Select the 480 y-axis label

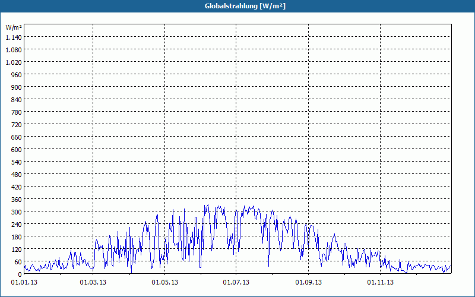pyautogui.click(x=17, y=175)
